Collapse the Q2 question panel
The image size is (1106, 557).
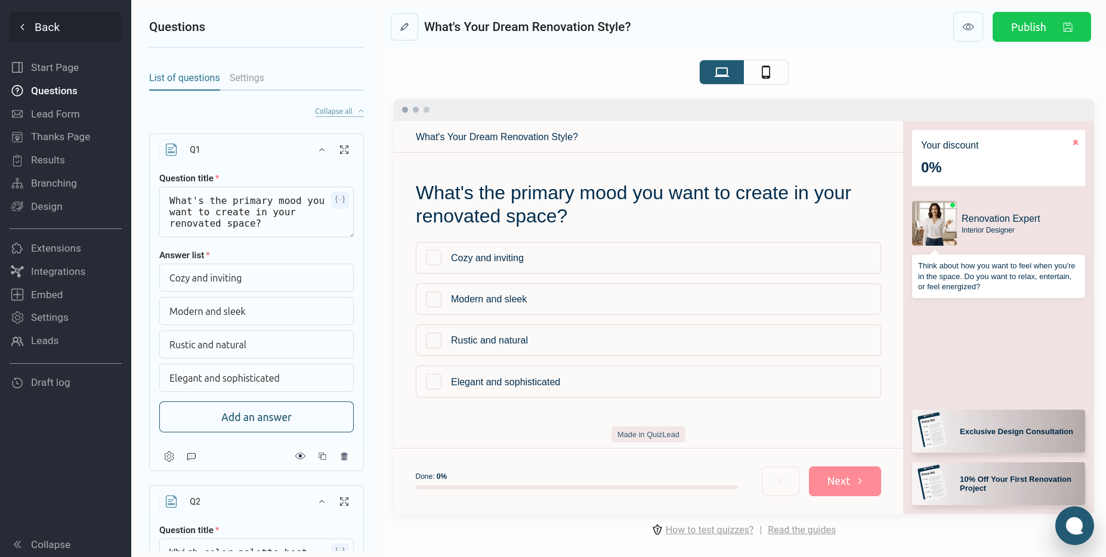(x=322, y=502)
